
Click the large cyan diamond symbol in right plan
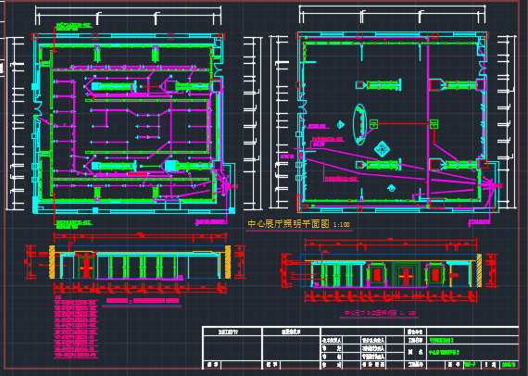[382, 149]
